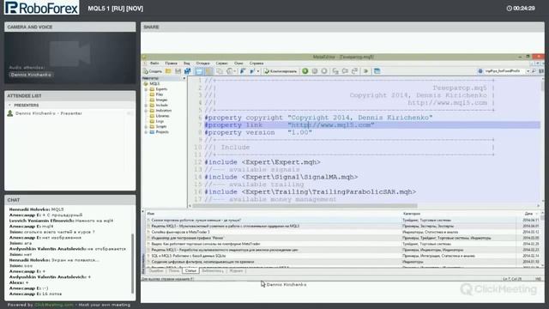
Task: Expand the Include folder node
Action: tap(146, 105)
